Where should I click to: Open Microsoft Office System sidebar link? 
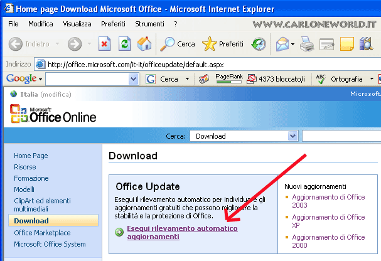click(x=50, y=244)
